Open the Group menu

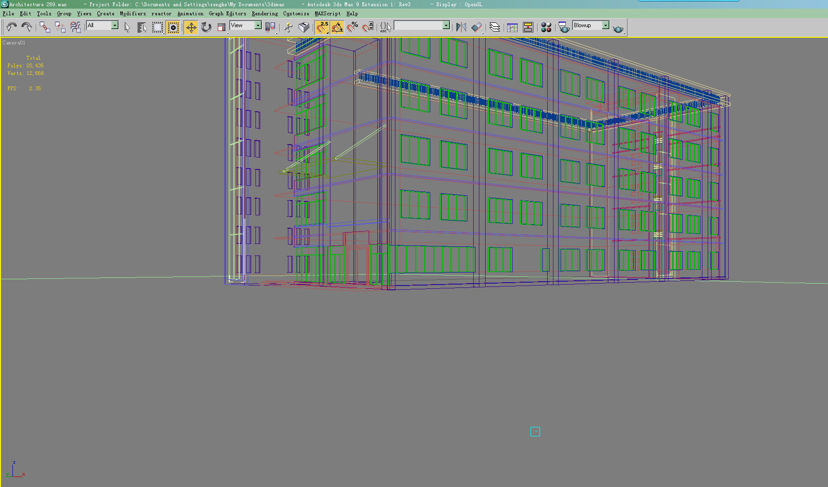click(64, 13)
